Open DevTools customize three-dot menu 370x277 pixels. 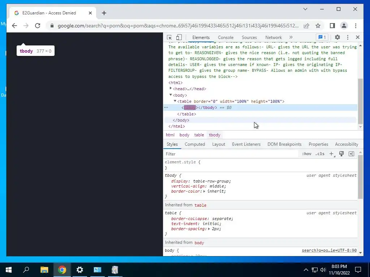(x=348, y=37)
